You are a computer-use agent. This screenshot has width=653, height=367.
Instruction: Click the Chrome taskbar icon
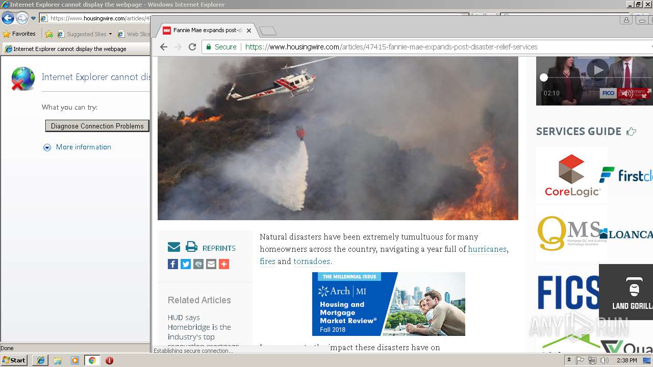point(92,360)
